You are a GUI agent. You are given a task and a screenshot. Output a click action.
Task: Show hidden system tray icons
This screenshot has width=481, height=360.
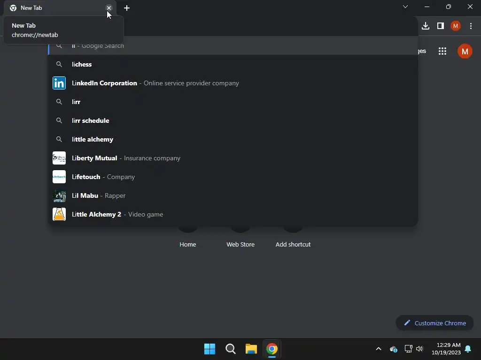click(x=379, y=349)
